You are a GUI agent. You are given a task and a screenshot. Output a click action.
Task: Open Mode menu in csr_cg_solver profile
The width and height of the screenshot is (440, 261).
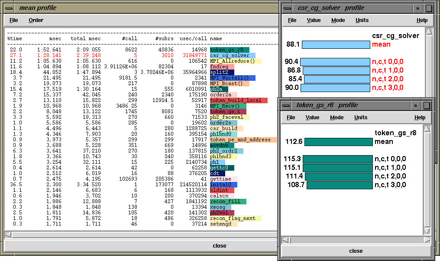338,20
